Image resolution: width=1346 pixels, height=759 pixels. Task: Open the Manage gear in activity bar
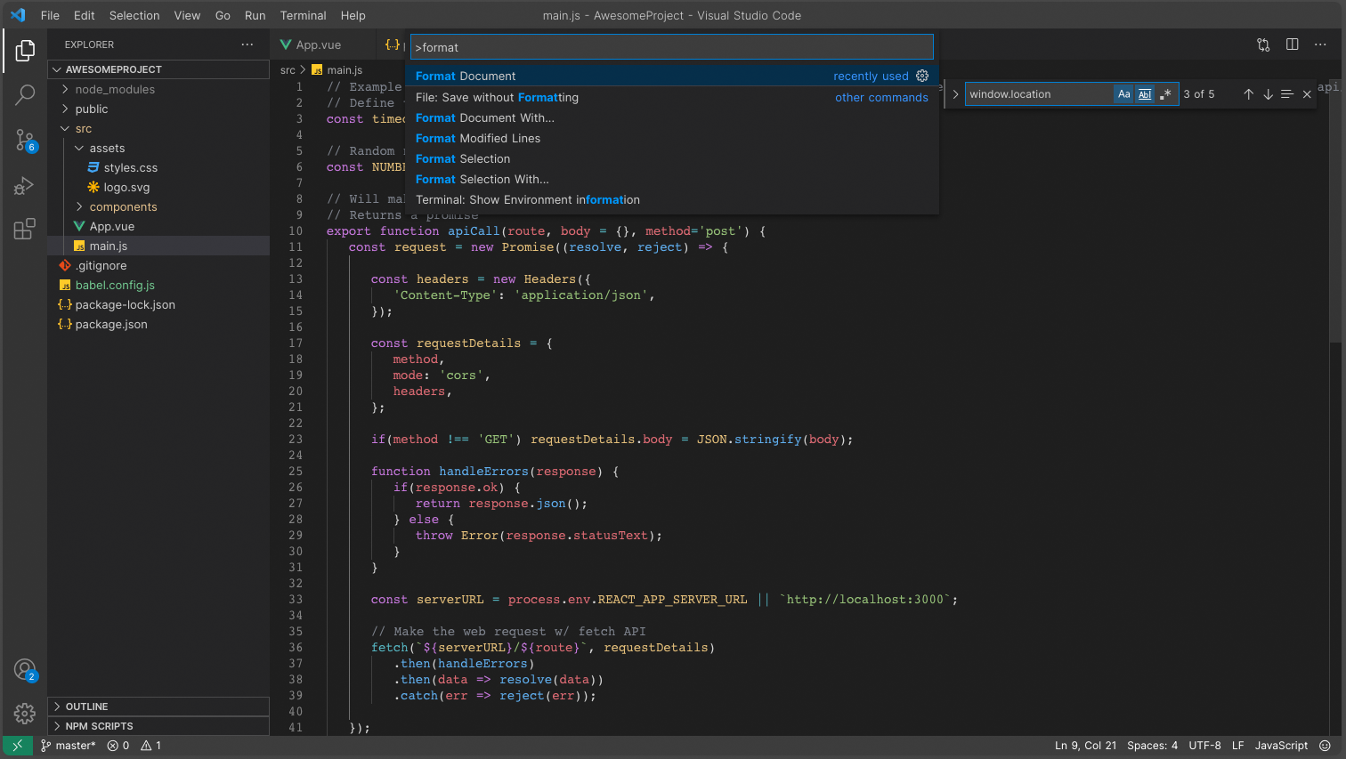point(25,713)
